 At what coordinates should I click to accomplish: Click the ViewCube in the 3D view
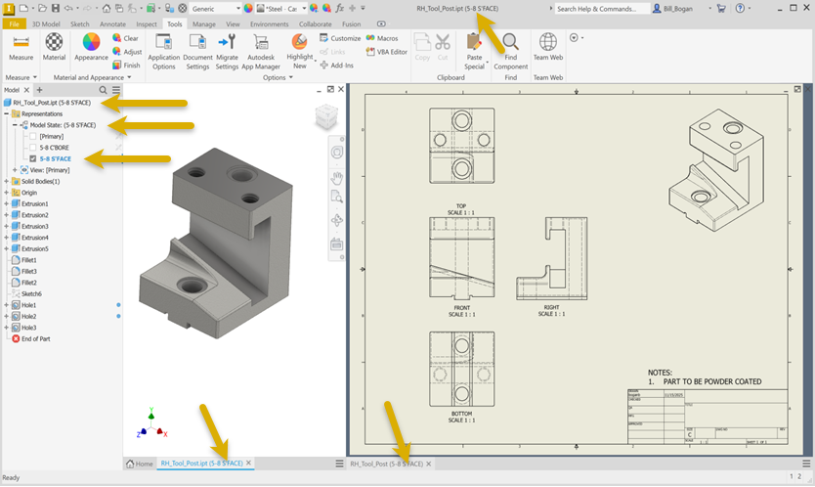[326, 117]
